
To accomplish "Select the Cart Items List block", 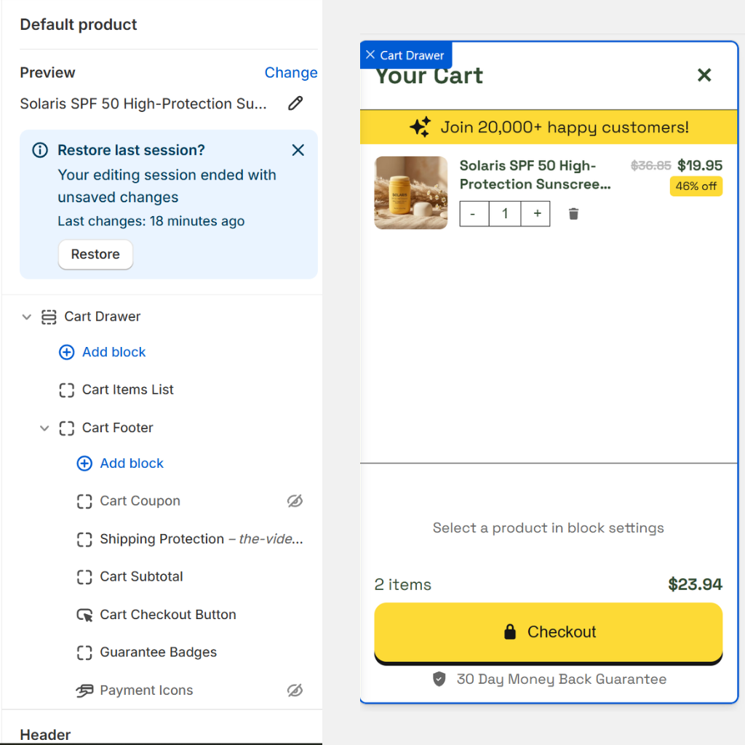I will pos(128,390).
